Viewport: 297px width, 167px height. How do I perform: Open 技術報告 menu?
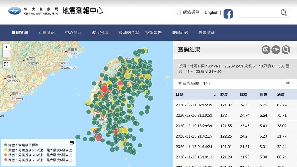point(154,33)
